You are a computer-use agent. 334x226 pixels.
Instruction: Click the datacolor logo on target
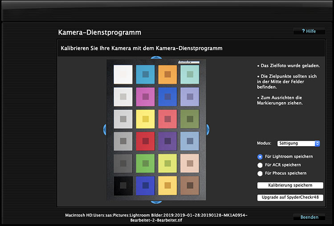coord(188,62)
